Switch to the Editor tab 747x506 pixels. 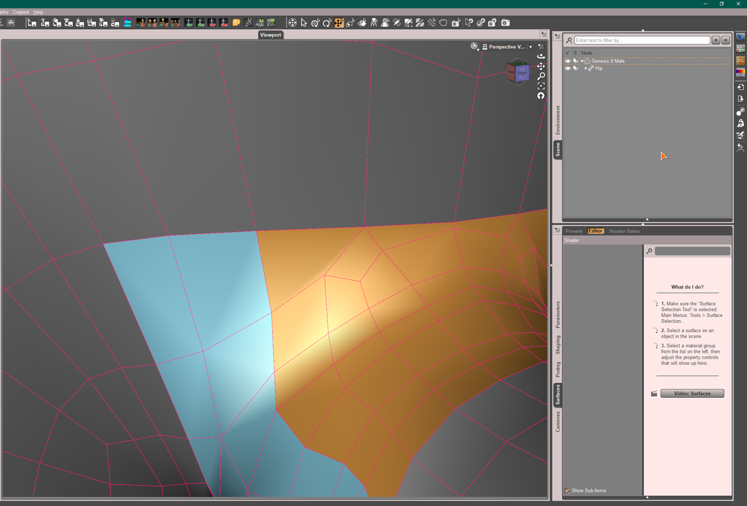(x=595, y=231)
